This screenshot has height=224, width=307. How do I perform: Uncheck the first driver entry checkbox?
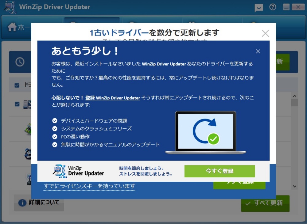[x=17, y=104]
